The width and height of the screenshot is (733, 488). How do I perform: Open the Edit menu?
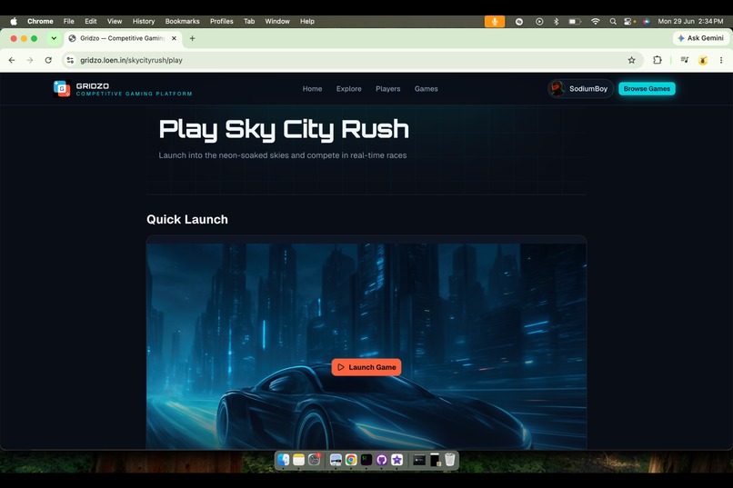click(x=91, y=22)
